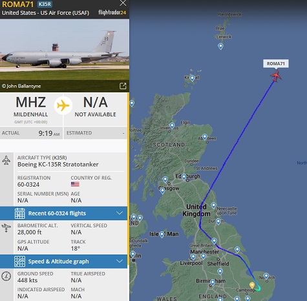Screen dimensions: 307x301
Task: Click the calendar icon for recent flights
Action: [20, 213]
